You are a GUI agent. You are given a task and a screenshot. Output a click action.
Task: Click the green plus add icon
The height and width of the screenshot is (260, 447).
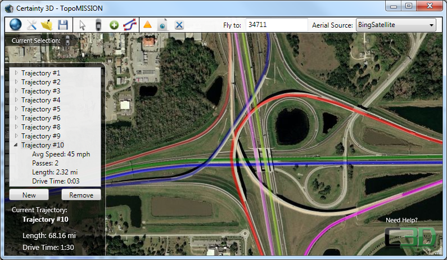pyautogui.click(x=114, y=25)
